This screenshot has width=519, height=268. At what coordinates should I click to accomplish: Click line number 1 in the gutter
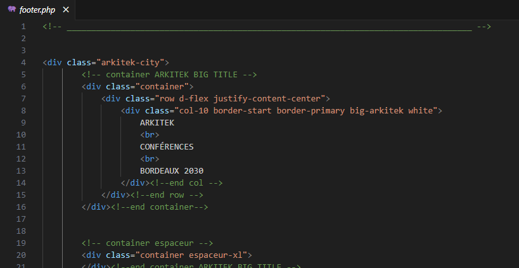pyautogui.click(x=23, y=27)
